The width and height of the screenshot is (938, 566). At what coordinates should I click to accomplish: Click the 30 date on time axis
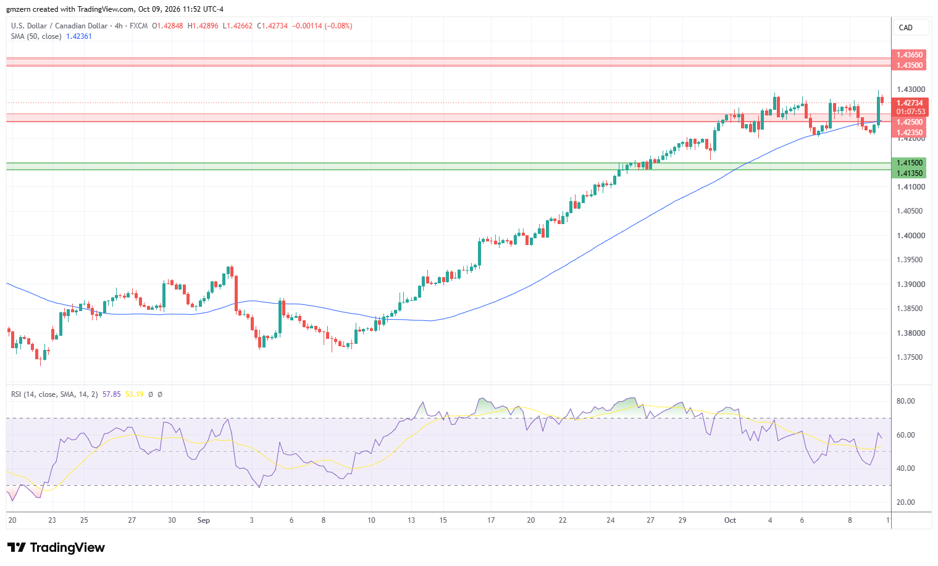click(172, 520)
